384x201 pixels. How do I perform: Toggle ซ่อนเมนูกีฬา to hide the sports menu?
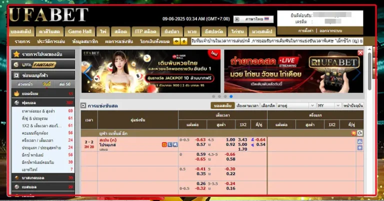pyautogui.click(x=43, y=75)
